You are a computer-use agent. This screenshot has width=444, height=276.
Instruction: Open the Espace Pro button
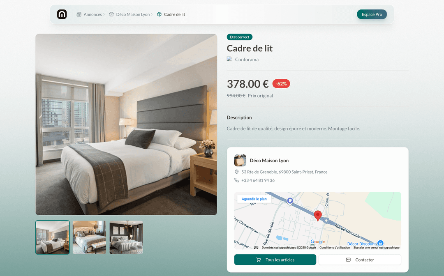(x=372, y=14)
